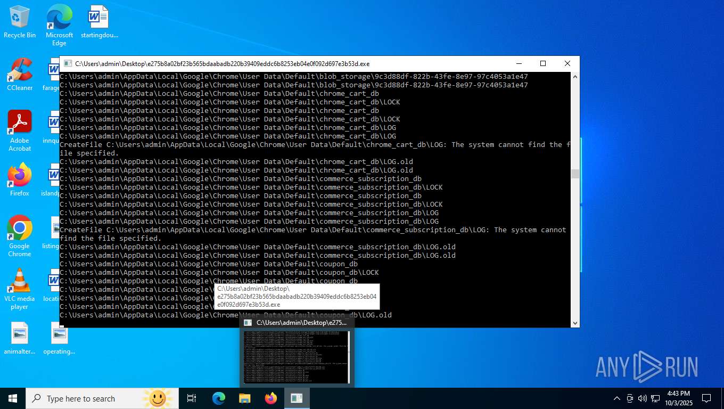Launch Microsoft Edge from the desktop
The image size is (724, 409).
pos(59,25)
